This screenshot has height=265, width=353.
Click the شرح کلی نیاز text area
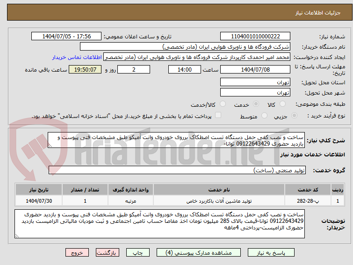tap(176, 140)
